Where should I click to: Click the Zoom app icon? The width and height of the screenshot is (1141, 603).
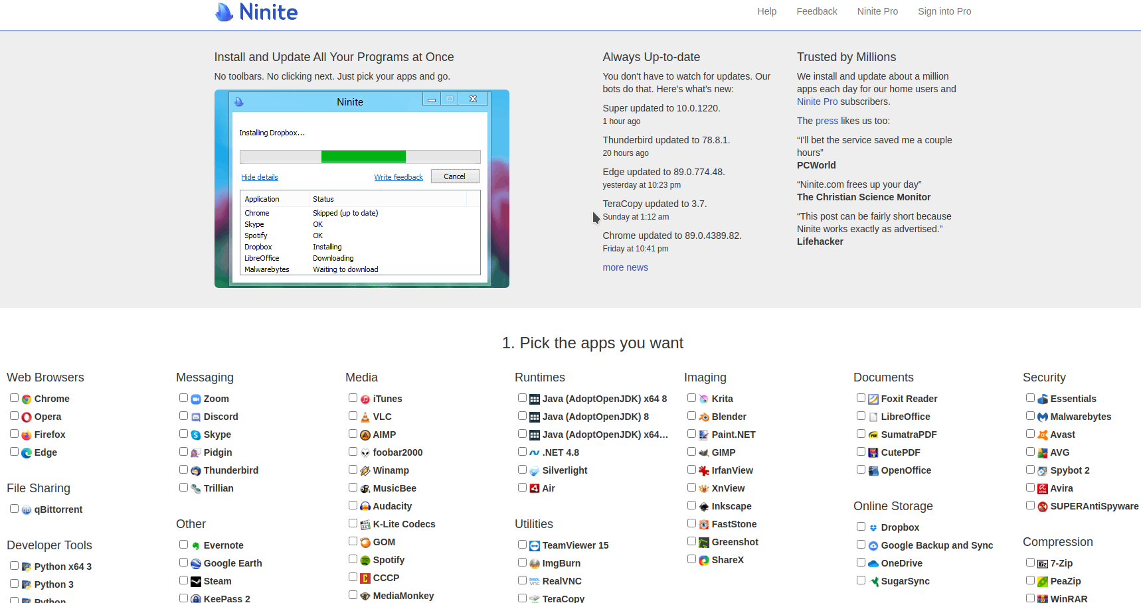196,399
